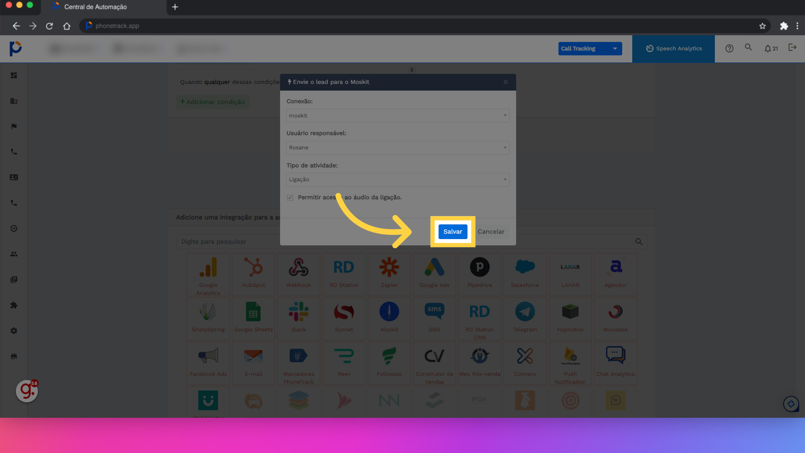Viewport: 805px width, 453px height.
Task: Select the Pipedrive integration
Action: 480,275
